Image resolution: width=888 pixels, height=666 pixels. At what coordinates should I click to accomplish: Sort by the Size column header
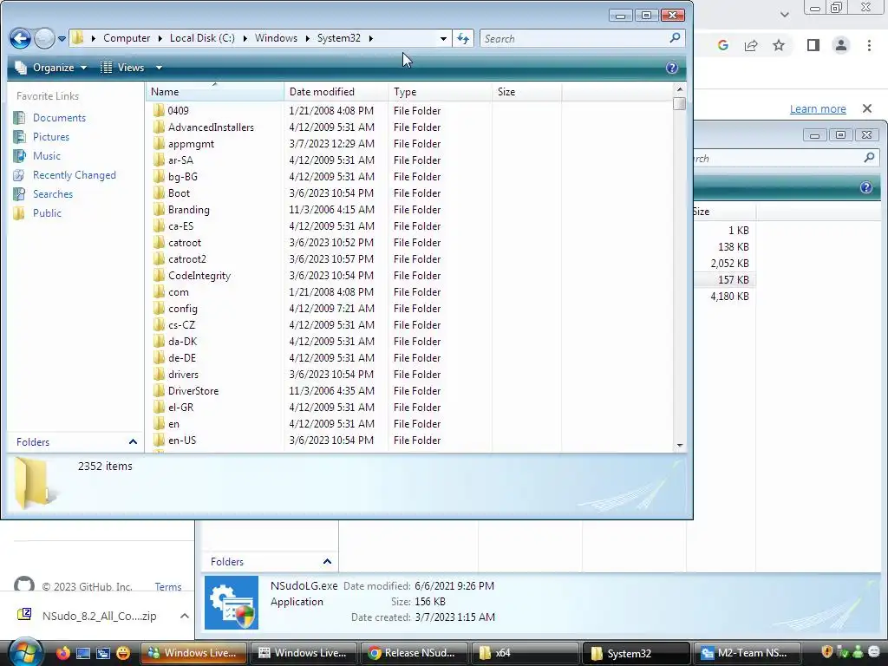click(526, 92)
